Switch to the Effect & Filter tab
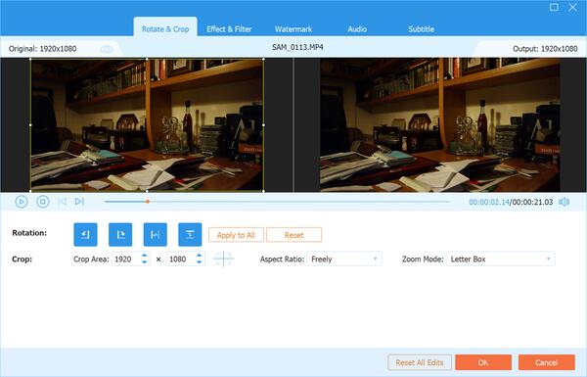Screen dimensions: 587x377 click(x=229, y=29)
